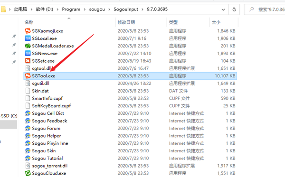Click the Sogou Tutorial shortcut icon
The height and width of the screenshot is (178, 285).
point(28,158)
